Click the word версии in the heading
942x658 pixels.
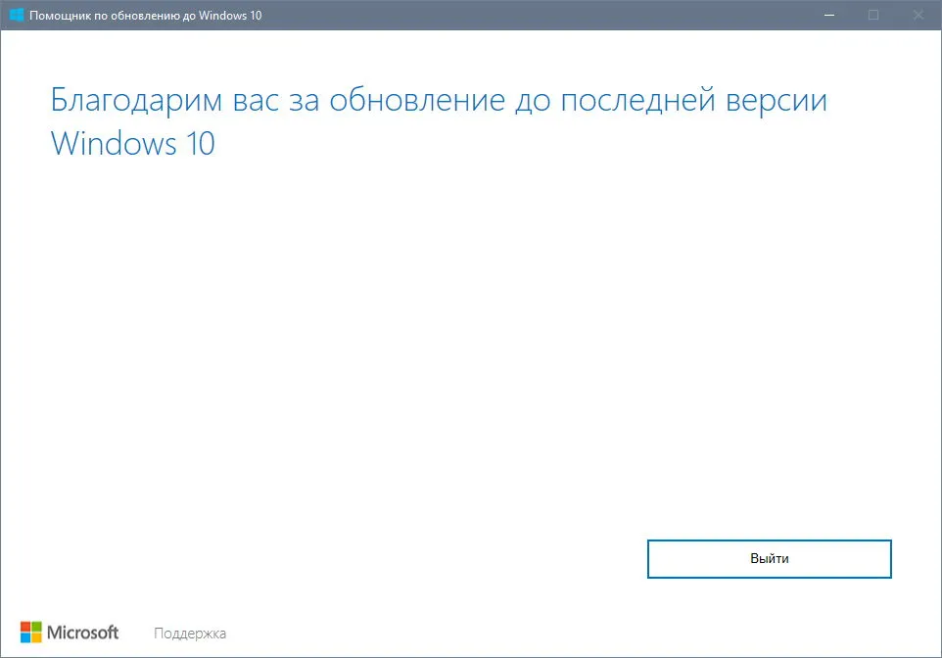click(x=777, y=101)
